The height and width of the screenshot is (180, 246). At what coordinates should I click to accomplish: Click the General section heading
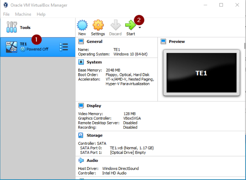[x=94, y=42]
